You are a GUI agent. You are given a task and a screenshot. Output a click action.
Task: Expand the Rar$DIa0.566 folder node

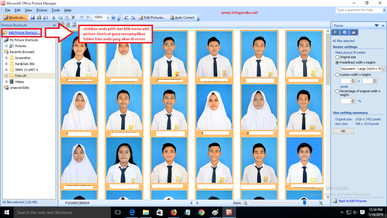coord(6,64)
